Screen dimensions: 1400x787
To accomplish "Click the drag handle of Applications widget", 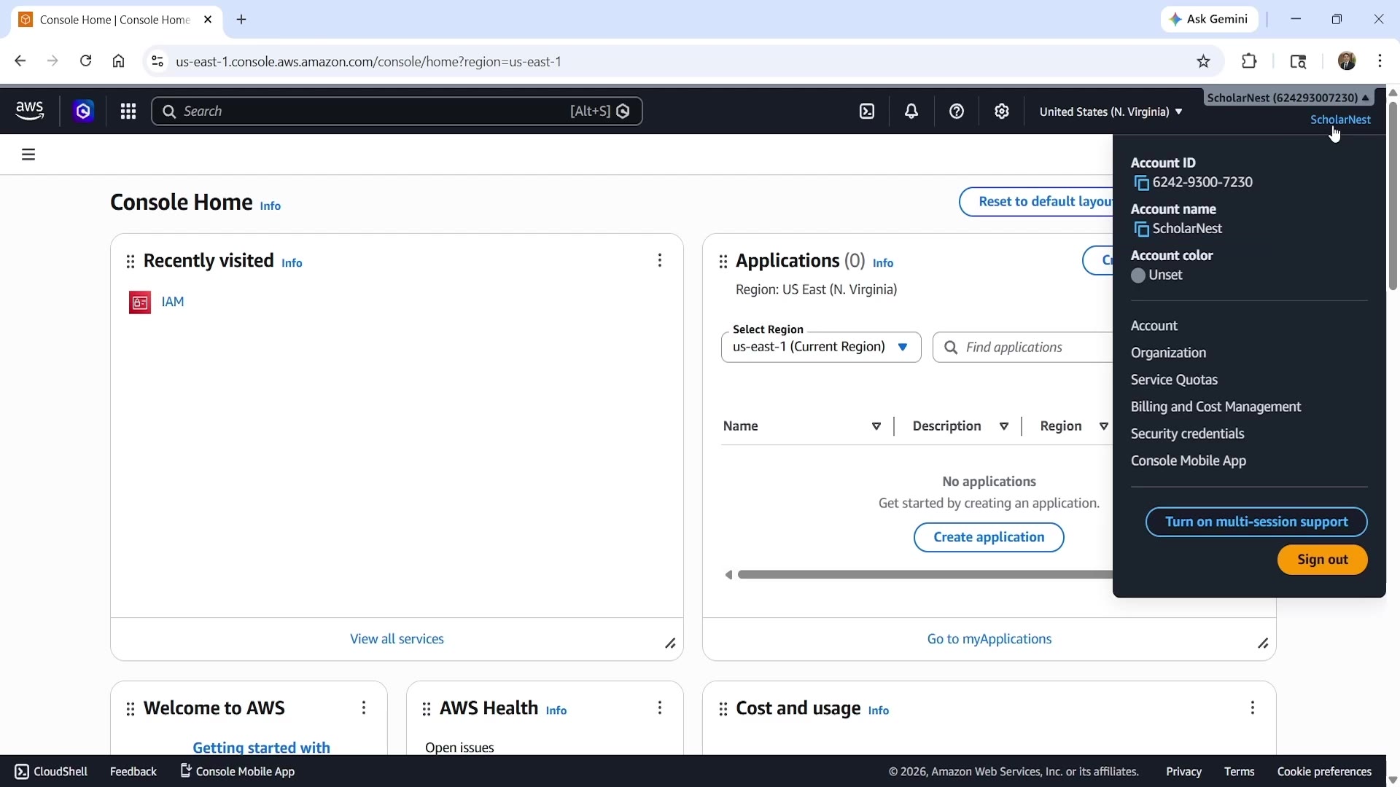I will pyautogui.click(x=723, y=262).
